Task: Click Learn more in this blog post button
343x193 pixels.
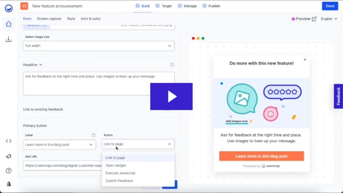Action: pyautogui.click(x=261, y=156)
